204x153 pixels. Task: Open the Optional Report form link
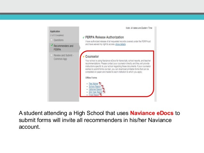(x=95, y=89)
